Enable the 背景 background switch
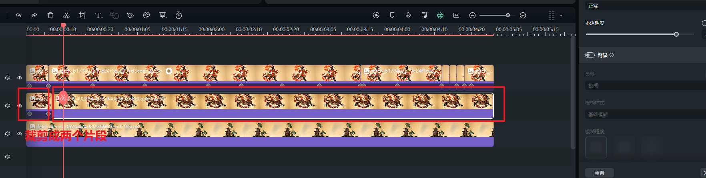The width and height of the screenshot is (706, 178). click(590, 55)
